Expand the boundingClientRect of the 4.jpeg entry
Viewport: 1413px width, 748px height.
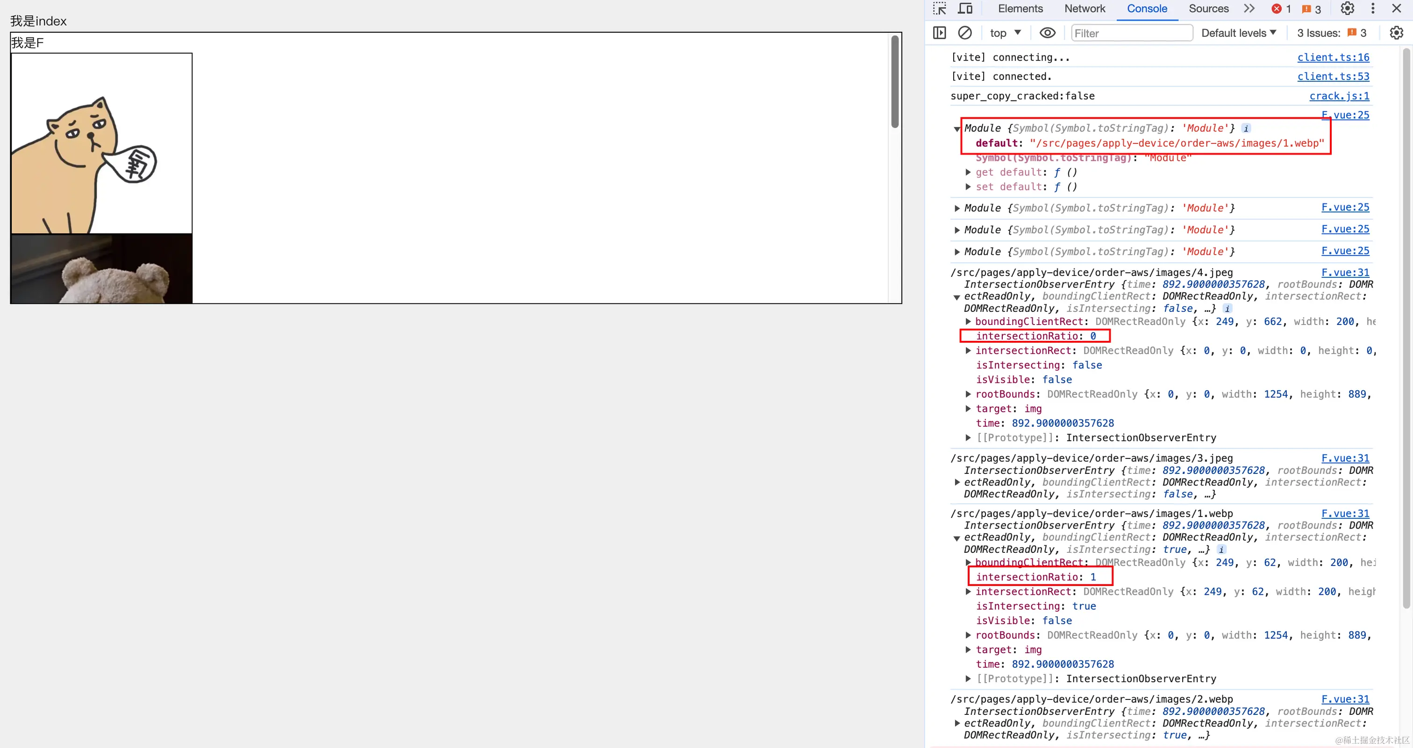[968, 322]
